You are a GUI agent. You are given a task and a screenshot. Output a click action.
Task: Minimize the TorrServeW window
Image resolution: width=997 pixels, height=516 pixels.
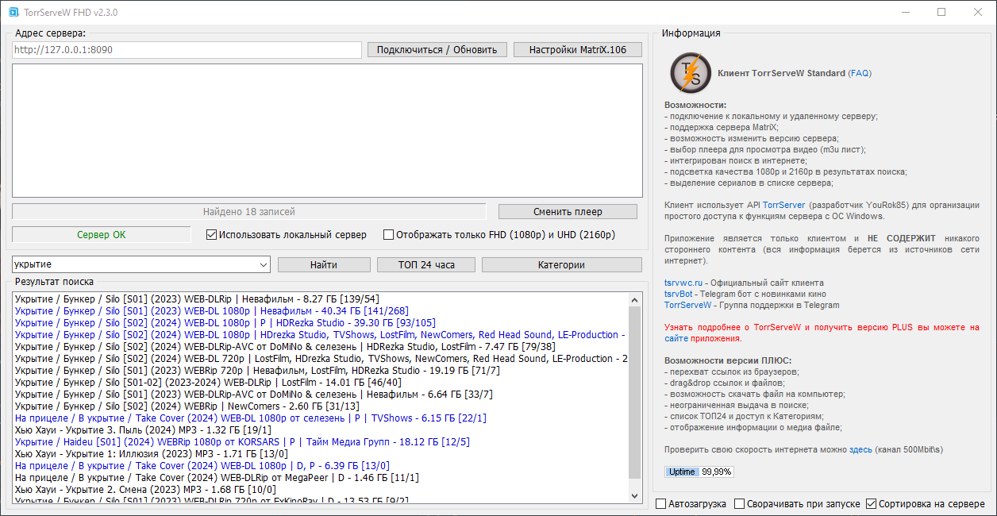click(906, 13)
